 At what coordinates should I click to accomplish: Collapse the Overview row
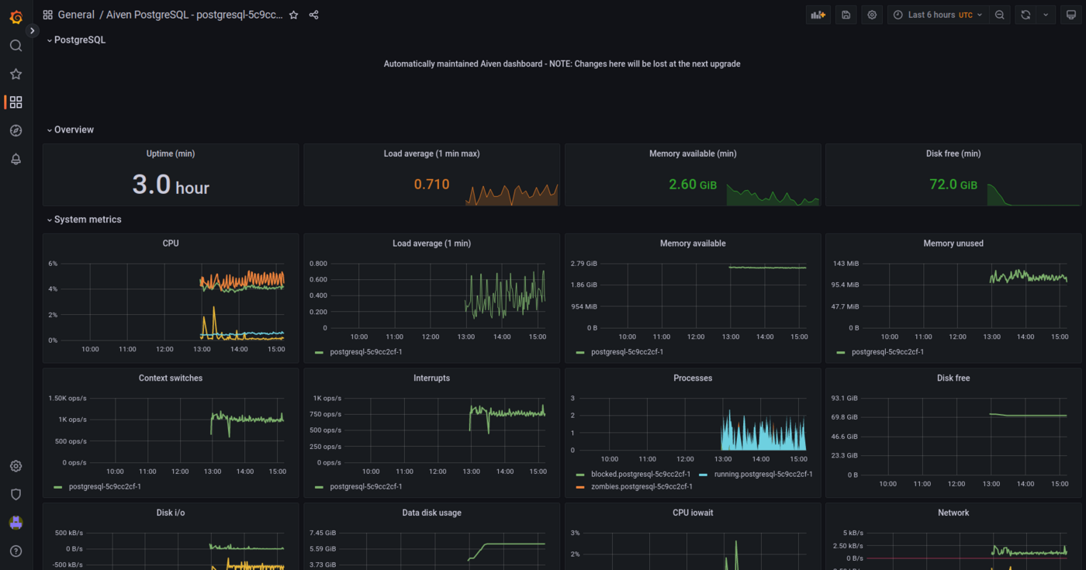pyautogui.click(x=70, y=130)
